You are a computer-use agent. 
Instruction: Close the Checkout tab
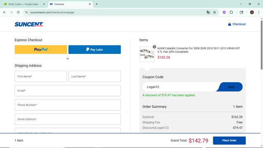(90, 4)
